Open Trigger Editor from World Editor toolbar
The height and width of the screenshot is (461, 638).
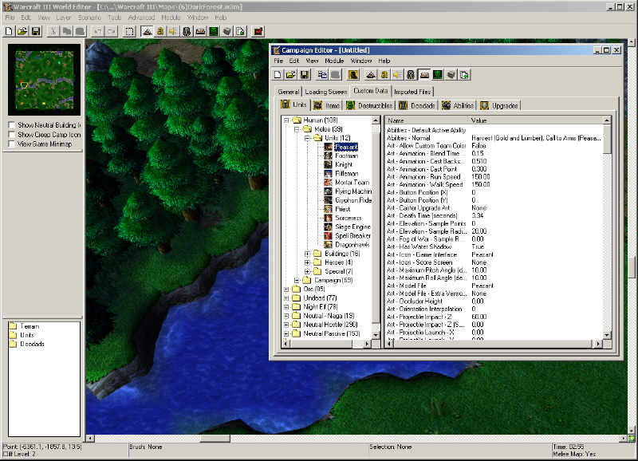click(x=160, y=31)
